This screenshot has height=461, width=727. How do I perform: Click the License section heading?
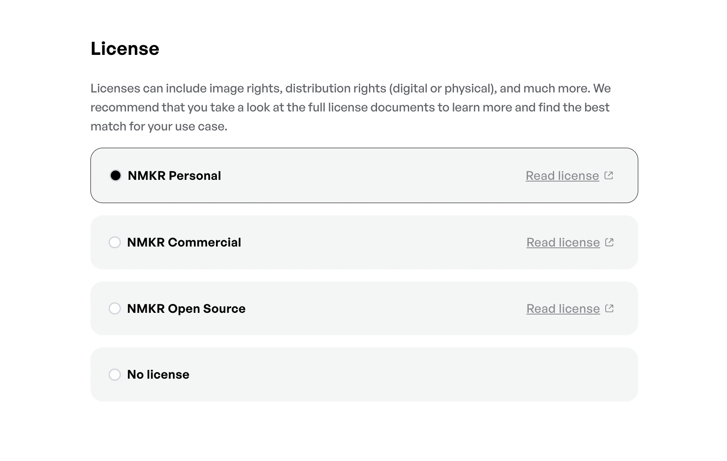tap(125, 49)
